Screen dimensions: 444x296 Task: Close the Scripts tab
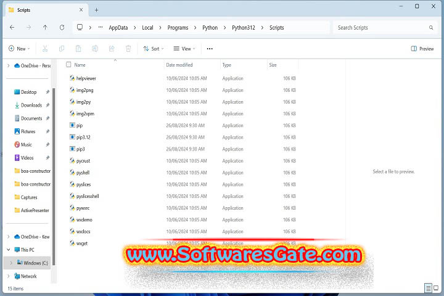[81, 10]
